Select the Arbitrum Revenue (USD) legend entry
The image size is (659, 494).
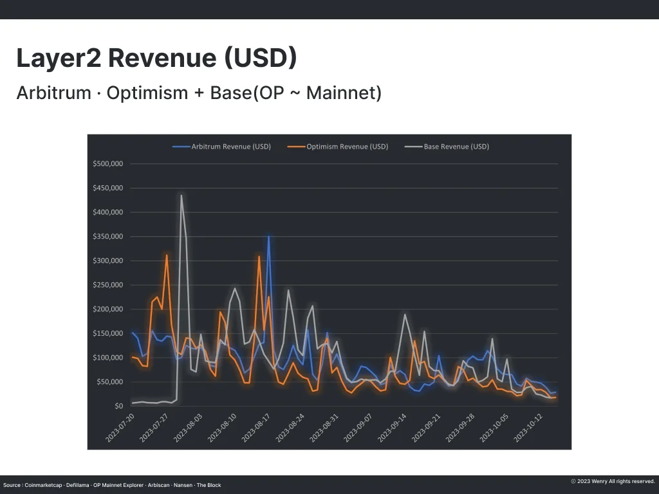coord(222,147)
